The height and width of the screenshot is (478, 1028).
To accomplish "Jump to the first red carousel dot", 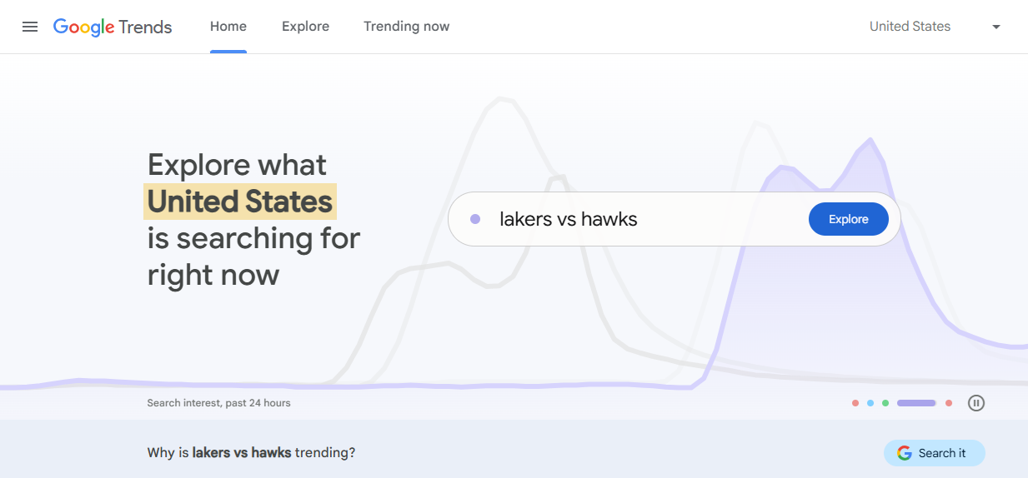I will click(855, 403).
